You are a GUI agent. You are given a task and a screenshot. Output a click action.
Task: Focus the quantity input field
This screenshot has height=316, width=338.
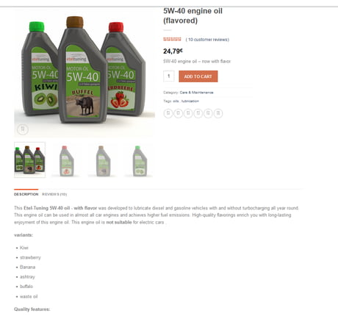(x=169, y=76)
